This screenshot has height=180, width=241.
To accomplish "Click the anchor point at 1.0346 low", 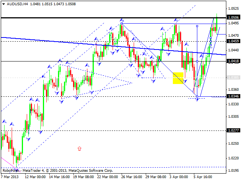I will click(197, 96).
